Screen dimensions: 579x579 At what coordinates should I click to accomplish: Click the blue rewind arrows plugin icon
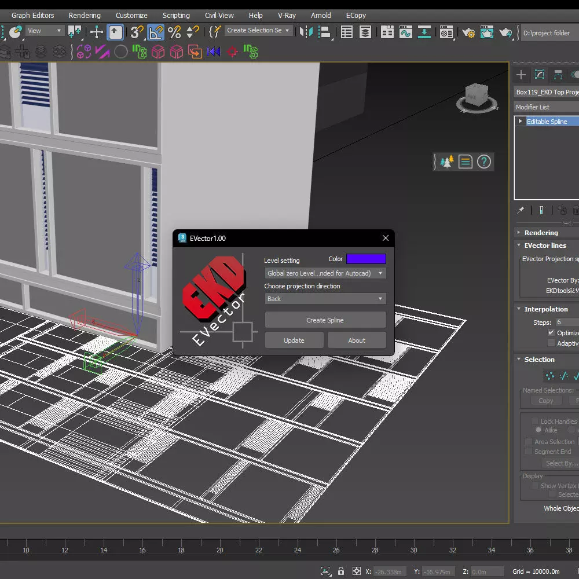click(214, 52)
